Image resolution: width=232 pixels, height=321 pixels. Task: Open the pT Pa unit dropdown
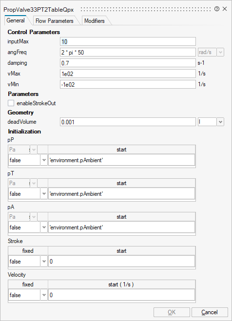coord(34,183)
